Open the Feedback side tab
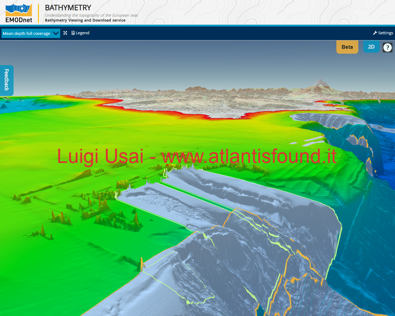 pyautogui.click(x=6, y=80)
